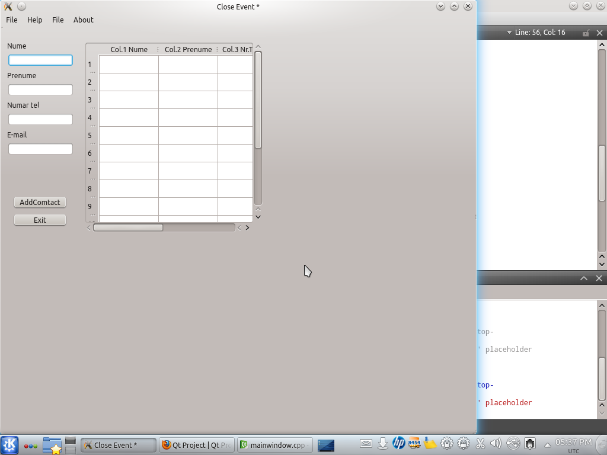Open the starred folder bookmarks icon near launcher

(52, 444)
